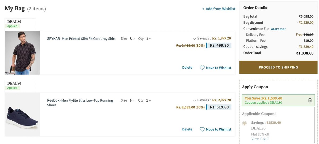Click What's this? convenience fee link
Image resolution: width=319 pixels, height=144 pixels.
click(x=278, y=29)
